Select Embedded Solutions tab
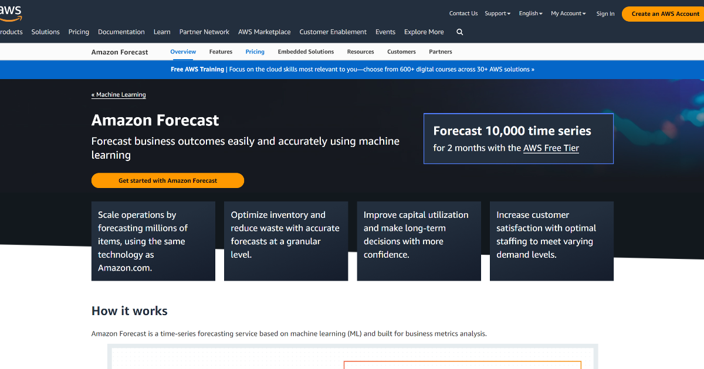 (x=306, y=52)
